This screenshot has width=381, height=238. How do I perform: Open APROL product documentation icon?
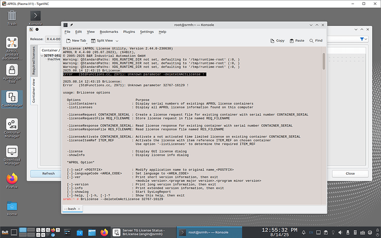point(12,48)
